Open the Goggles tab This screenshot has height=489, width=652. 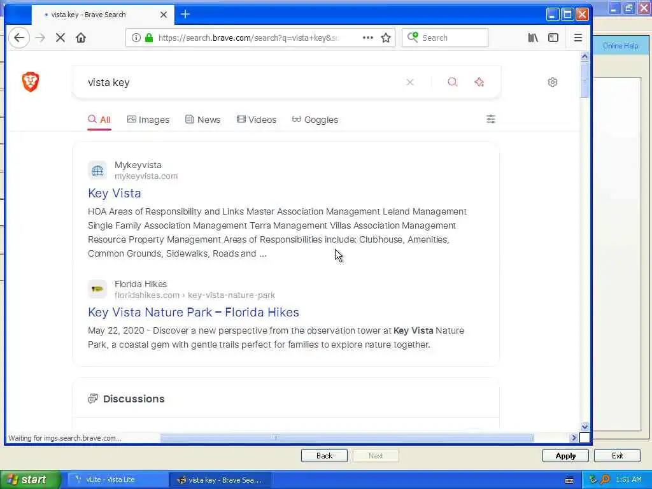(x=315, y=120)
